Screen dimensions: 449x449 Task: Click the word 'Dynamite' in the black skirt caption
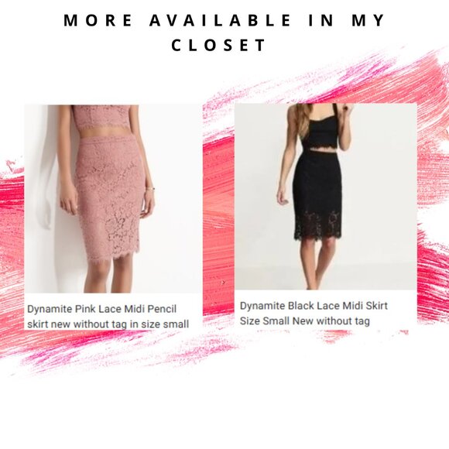[262, 306]
